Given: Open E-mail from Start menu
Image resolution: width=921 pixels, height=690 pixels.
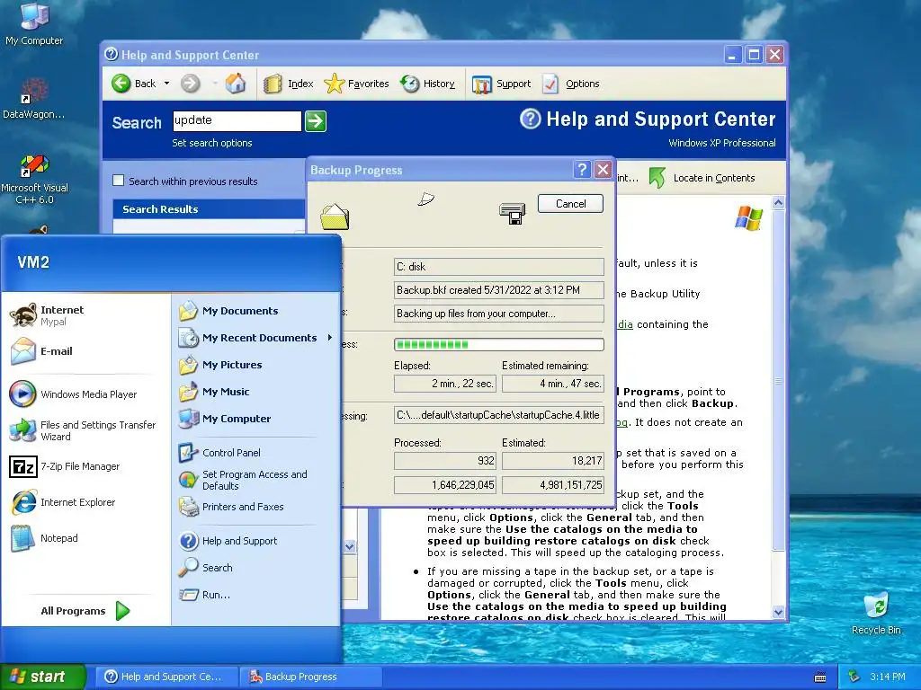Looking at the screenshot, I should coord(85,351).
